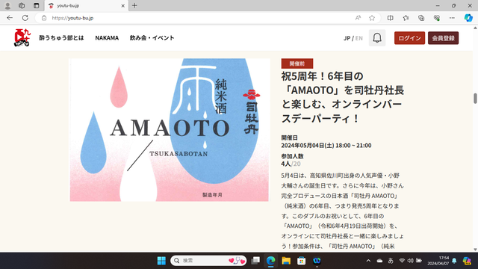The width and height of the screenshot is (478, 269).
Task: Click the ログイン button
Action: 409,38
